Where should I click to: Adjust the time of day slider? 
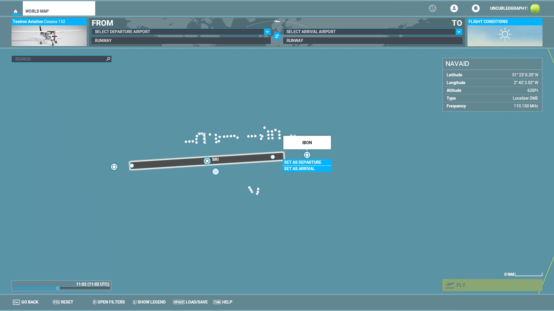pyautogui.click(x=58, y=288)
